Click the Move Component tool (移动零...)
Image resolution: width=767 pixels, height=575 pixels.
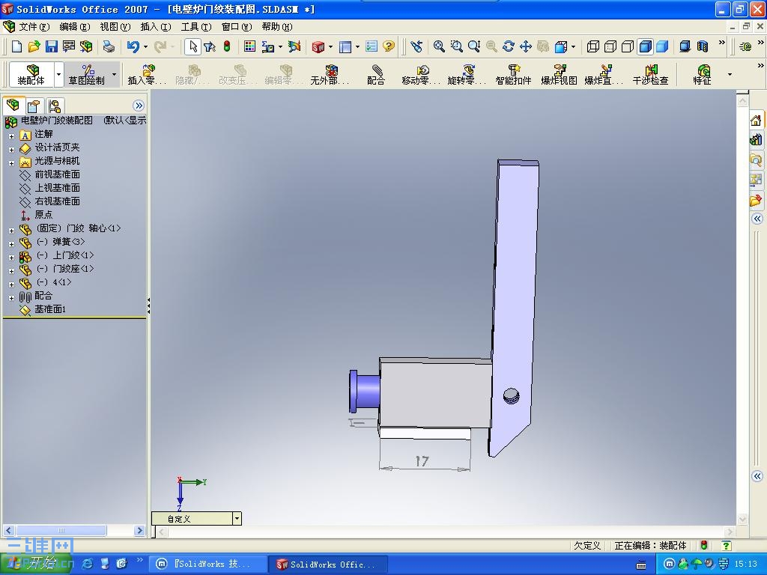click(421, 74)
